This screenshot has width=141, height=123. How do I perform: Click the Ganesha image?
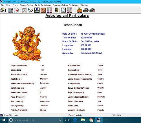[27, 44]
